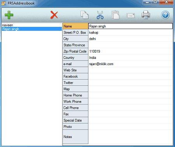Click the empty Facebook value cell
This screenshot has height=147, width=175.
pyautogui.click(x=130, y=76)
